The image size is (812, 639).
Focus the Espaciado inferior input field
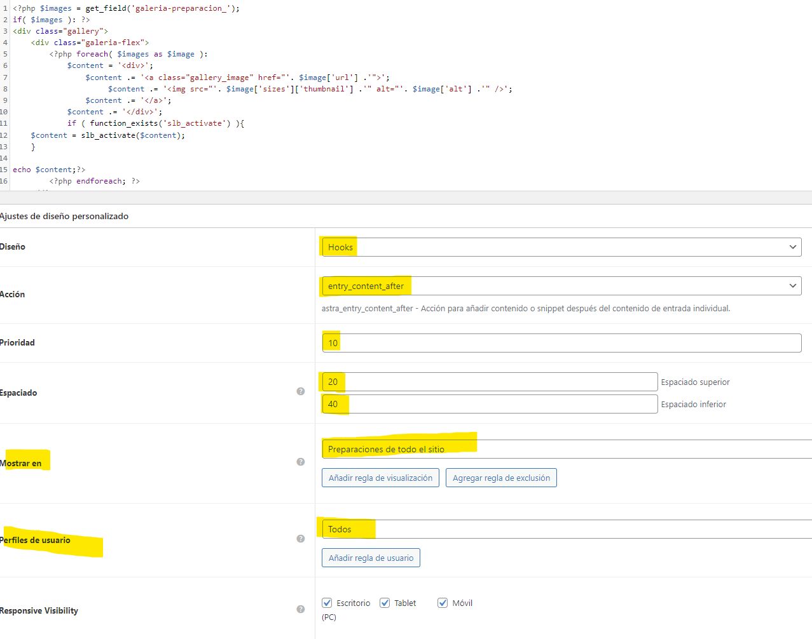point(490,404)
